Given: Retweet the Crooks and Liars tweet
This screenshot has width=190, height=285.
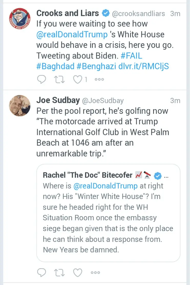Looking at the screenshot, I should [60, 80].
